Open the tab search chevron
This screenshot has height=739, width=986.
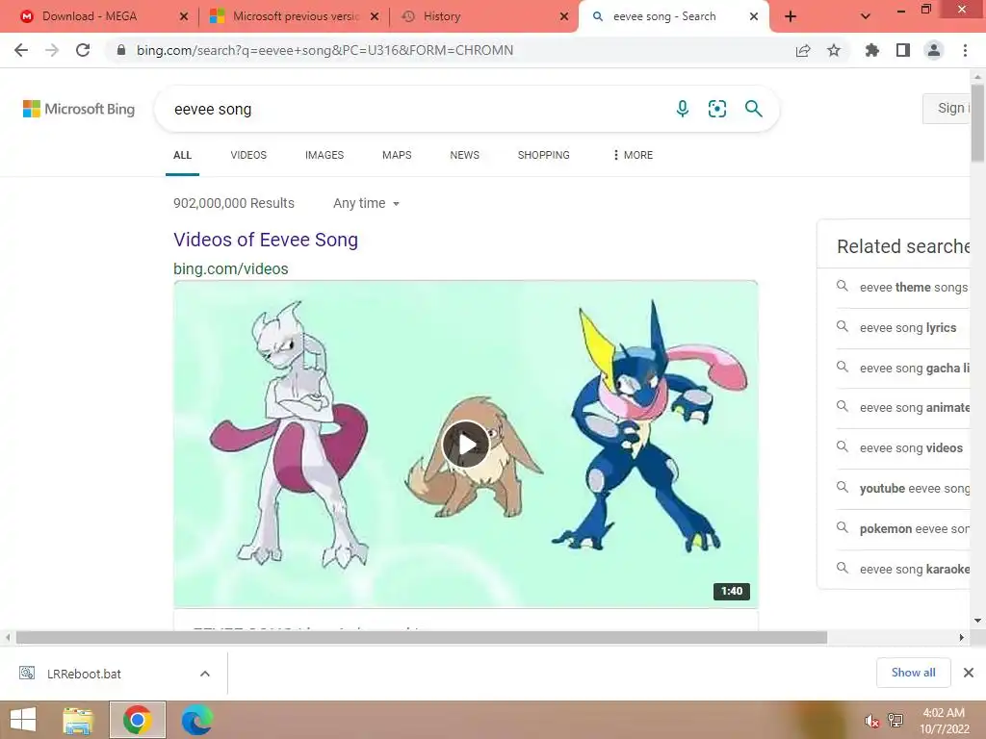[x=866, y=16]
